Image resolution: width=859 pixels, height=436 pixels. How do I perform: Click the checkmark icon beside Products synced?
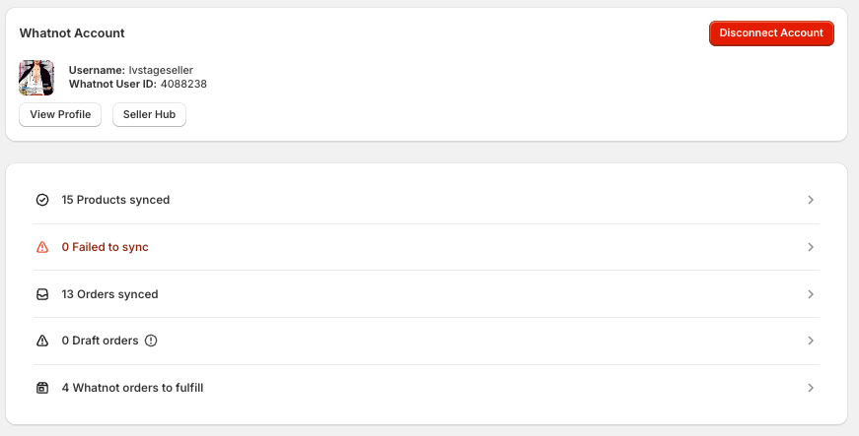tap(42, 200)
